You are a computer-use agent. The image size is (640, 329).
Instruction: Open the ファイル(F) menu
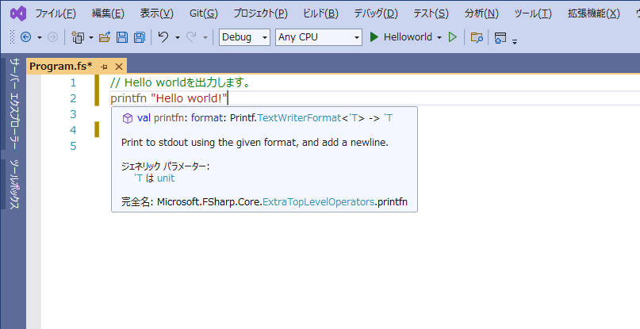(x=56, y=13)
